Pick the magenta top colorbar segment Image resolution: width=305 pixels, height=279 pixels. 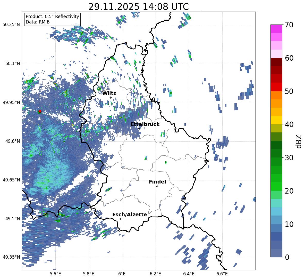pyautogui.click(x=276, y=29)
